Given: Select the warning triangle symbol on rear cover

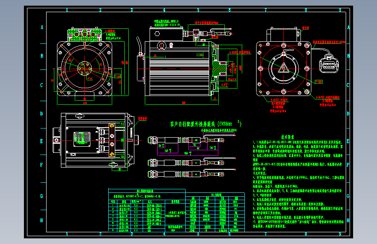Looking at the screenshot, I should click(x=284, y=68).
